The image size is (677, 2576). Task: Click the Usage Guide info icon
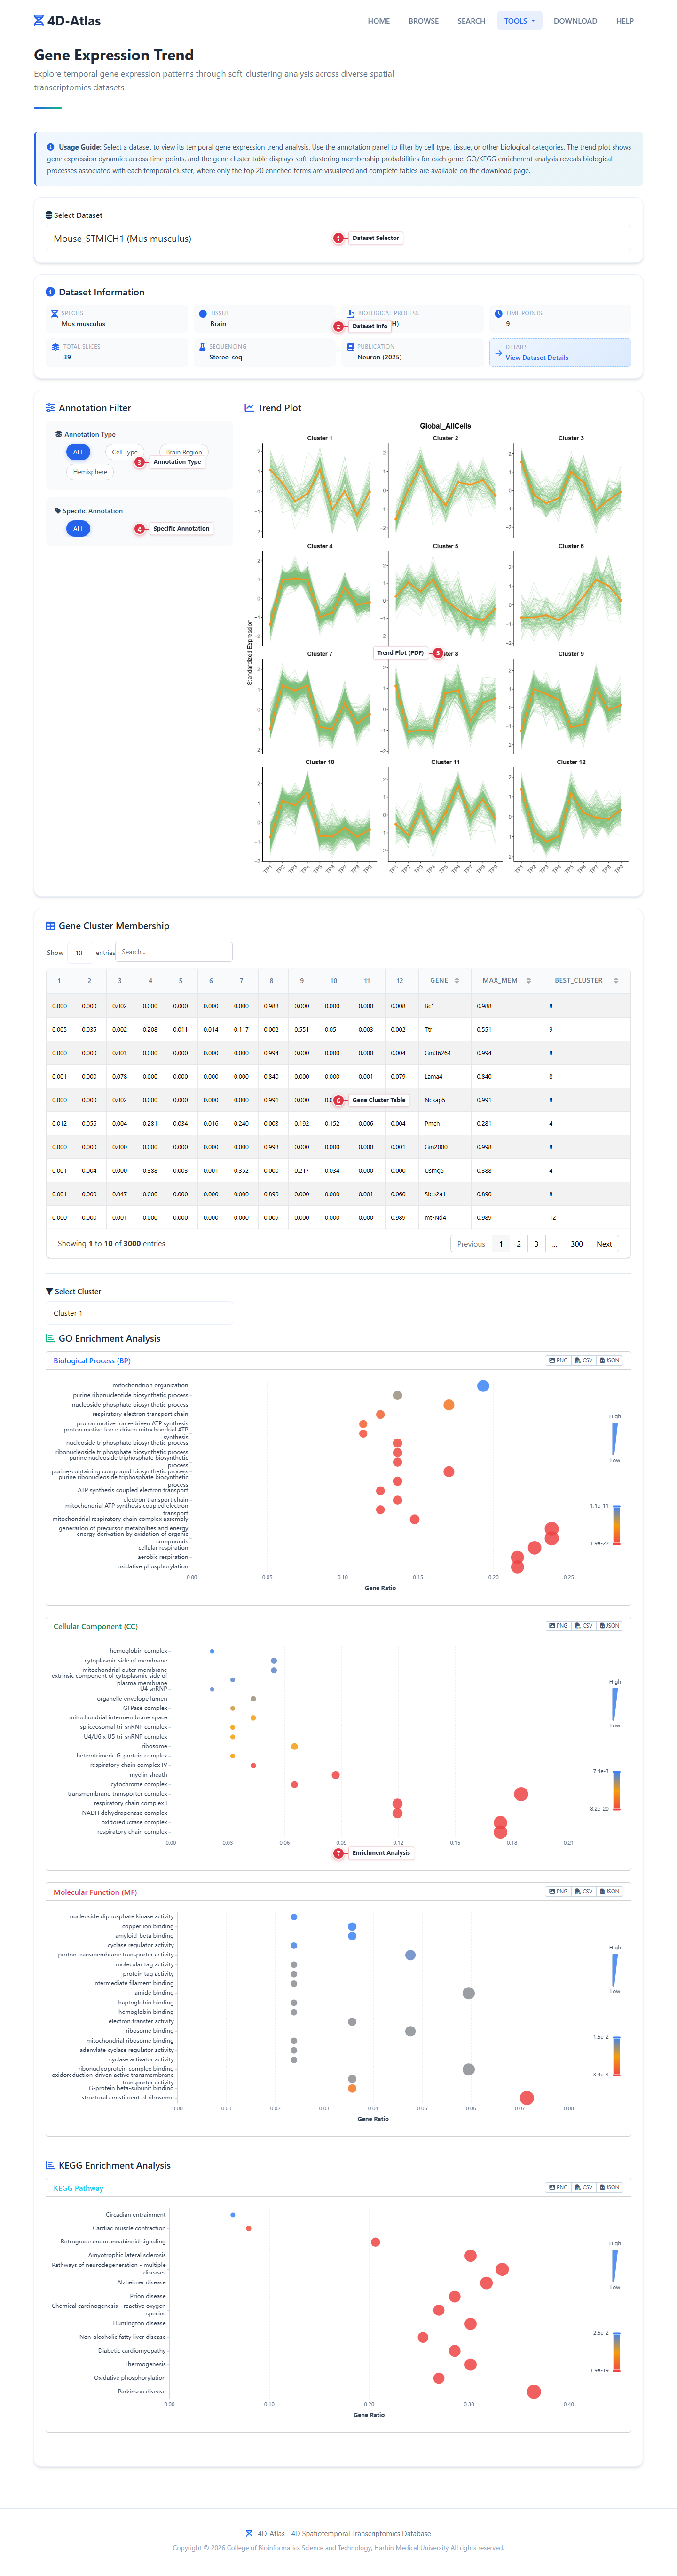50,147
